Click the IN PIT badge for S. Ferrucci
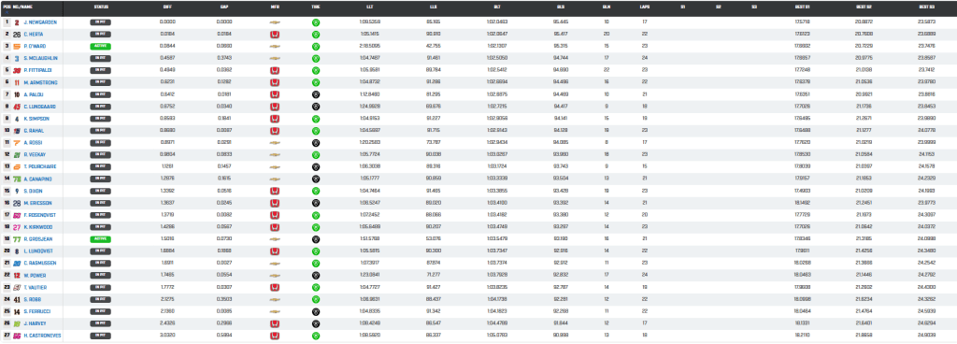 point(100,311)
